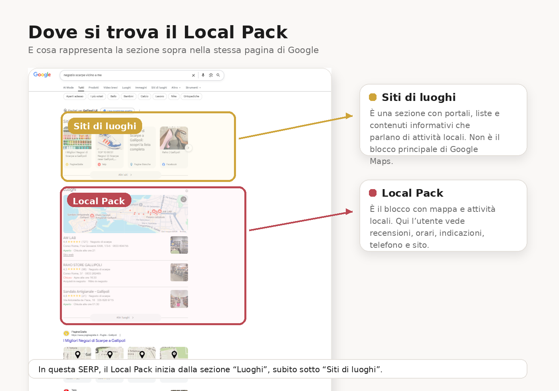
Task: Start voice search with the microphone icon
Action: pyautogui.click(x=203, y=75)
